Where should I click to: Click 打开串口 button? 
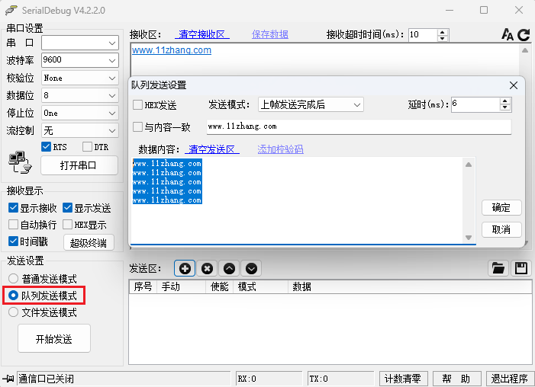pos(79,165)
